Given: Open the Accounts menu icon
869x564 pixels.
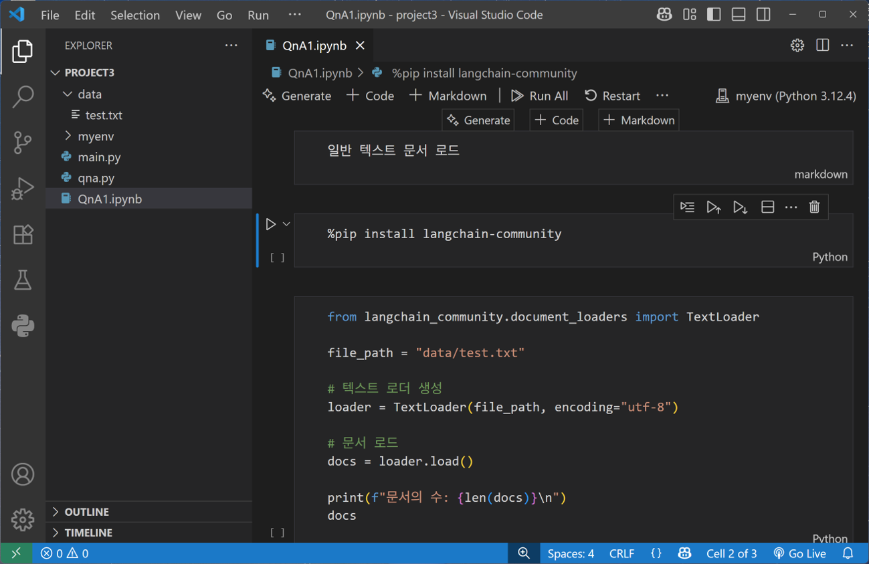Looking at the screenshot, I should pos(23,474).
